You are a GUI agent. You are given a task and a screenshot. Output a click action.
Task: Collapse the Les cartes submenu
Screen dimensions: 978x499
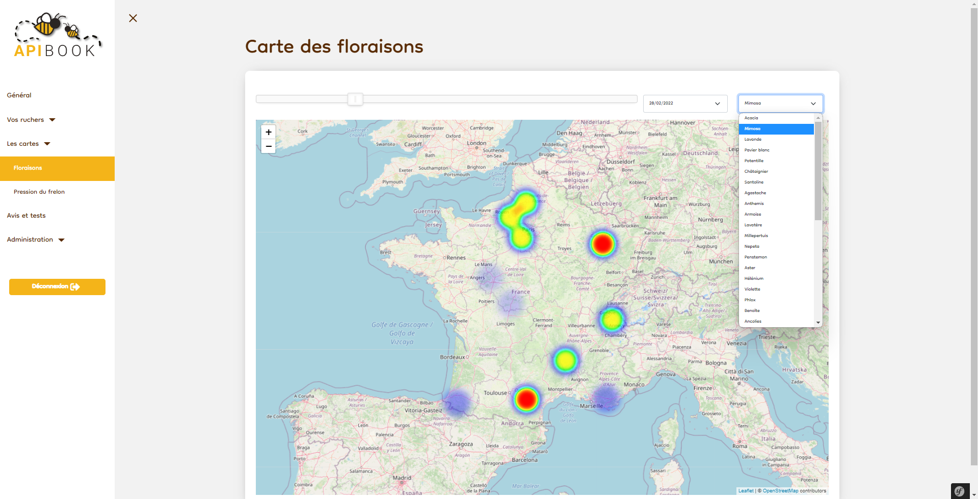(29, 144)
